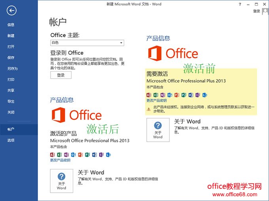Click the Publisher icon under 激活的产品

click(x=87, y=155)
